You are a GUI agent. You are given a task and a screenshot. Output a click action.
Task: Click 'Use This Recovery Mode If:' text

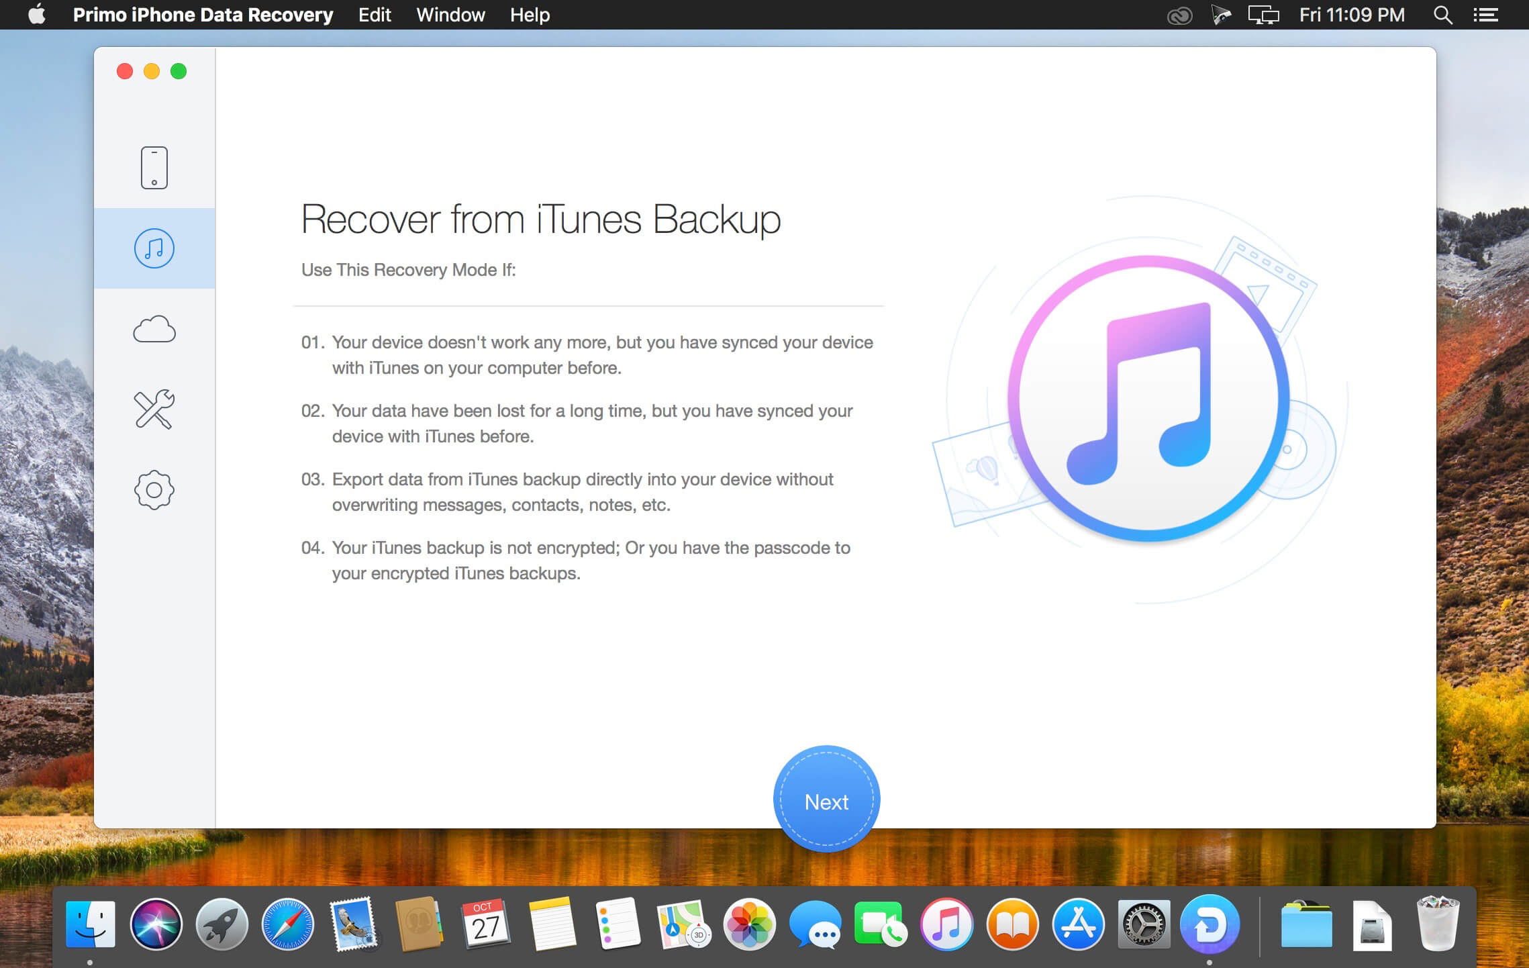point(408,270)
